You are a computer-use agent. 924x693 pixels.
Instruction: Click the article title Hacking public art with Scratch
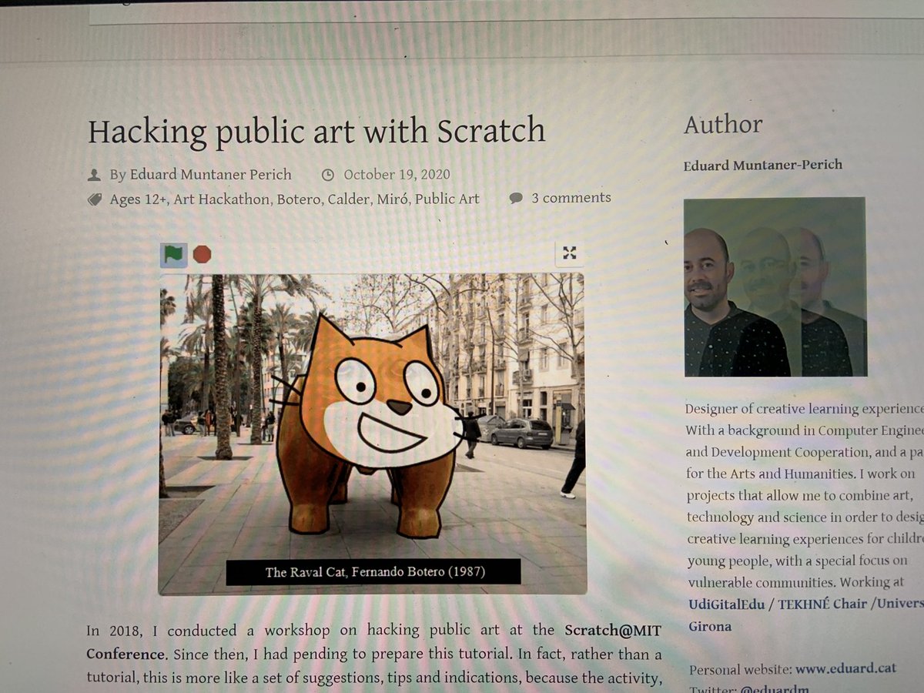click(x=316, y=132)
